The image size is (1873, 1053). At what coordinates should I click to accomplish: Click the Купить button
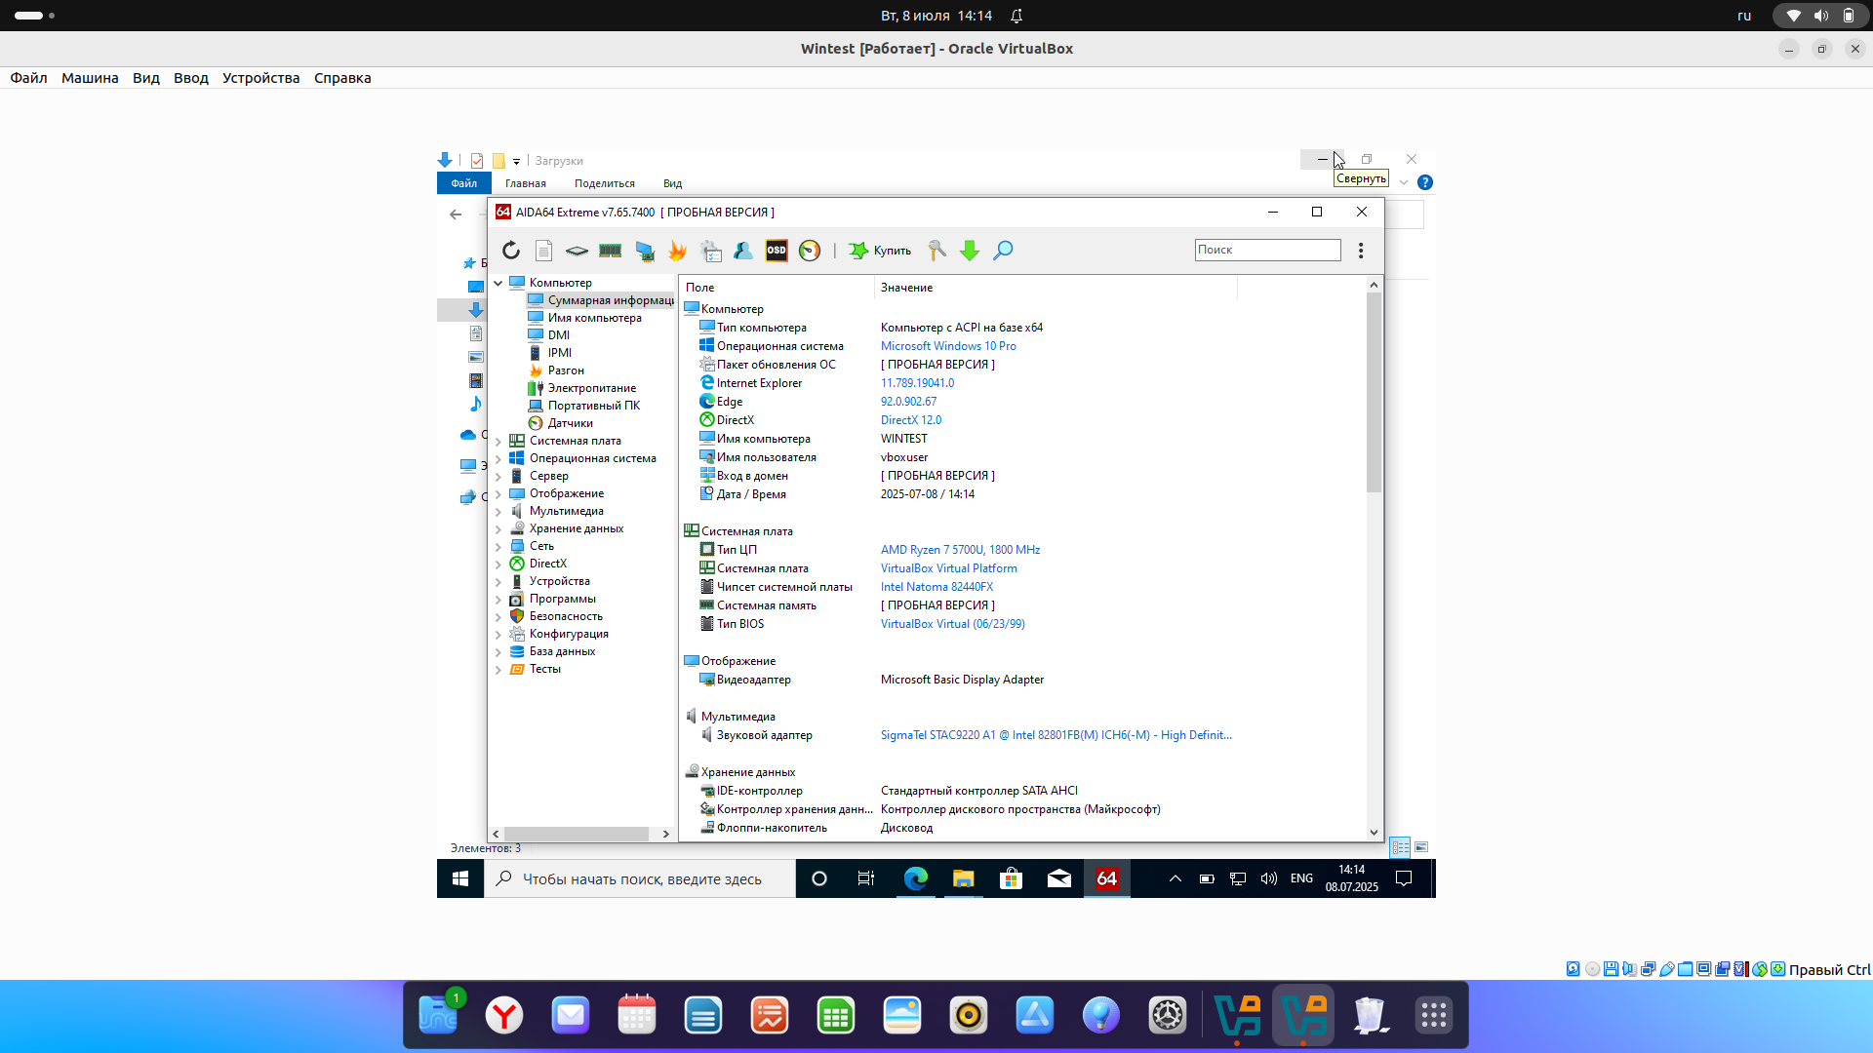pos(880,251)
